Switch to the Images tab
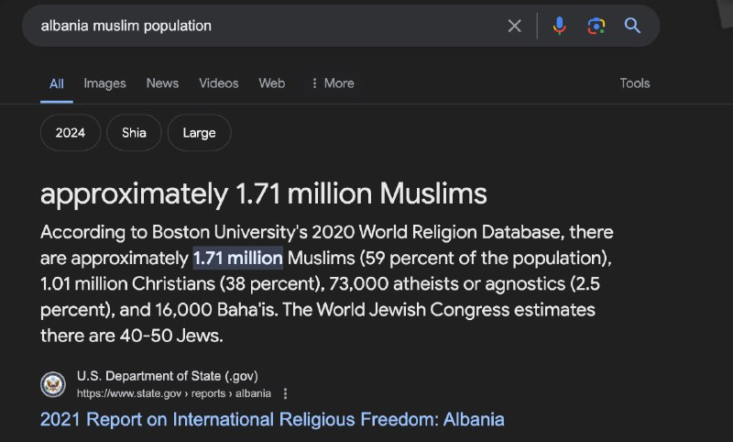This screenshot has height=442, width=733. 104,83
